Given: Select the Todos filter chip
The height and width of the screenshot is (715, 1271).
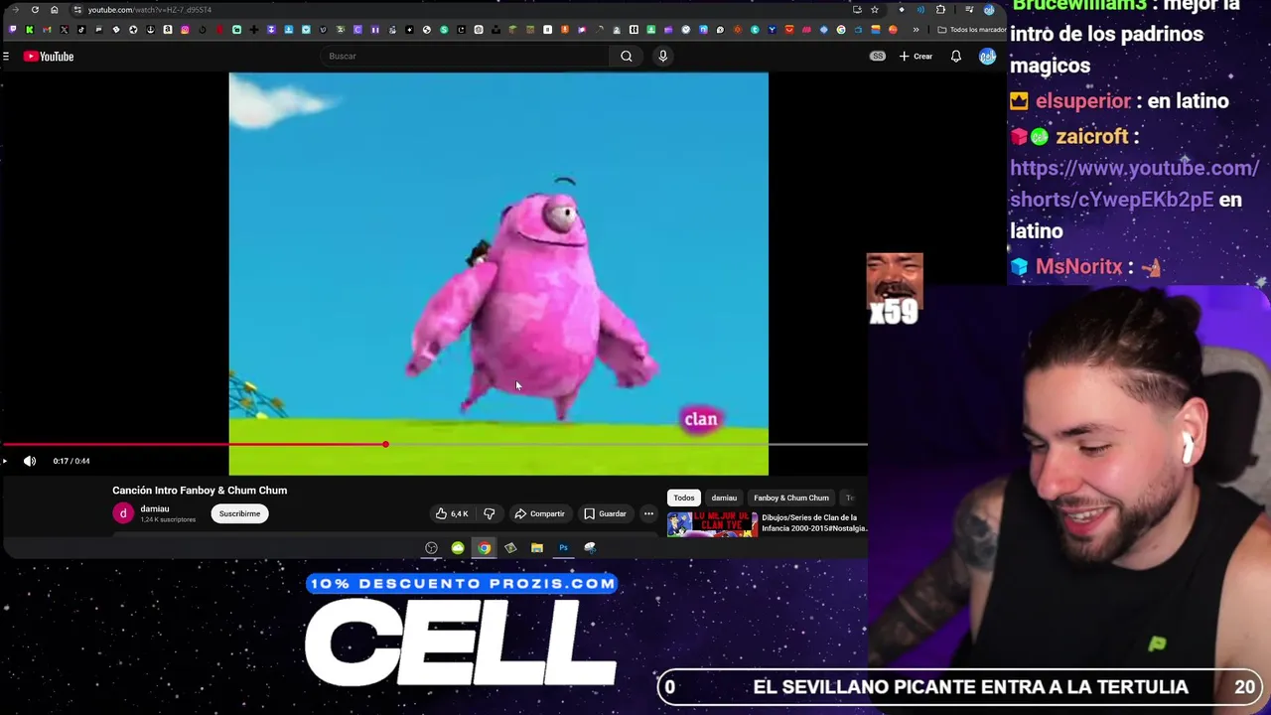Looking at the screenshot, I should 684,498.
